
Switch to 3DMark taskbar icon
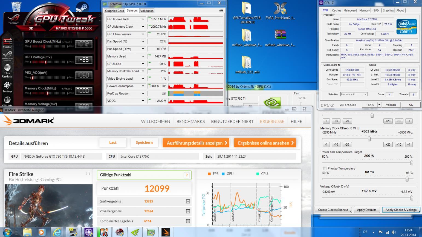point(166,232)
